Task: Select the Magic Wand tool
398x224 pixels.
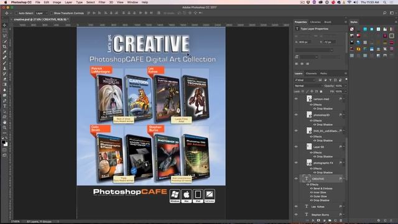Action: (x=4, y=41)
